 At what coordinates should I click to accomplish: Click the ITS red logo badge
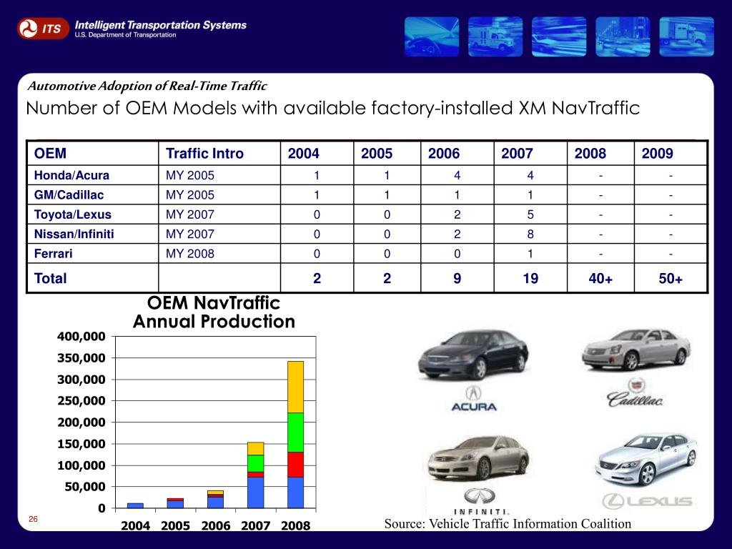43,29
